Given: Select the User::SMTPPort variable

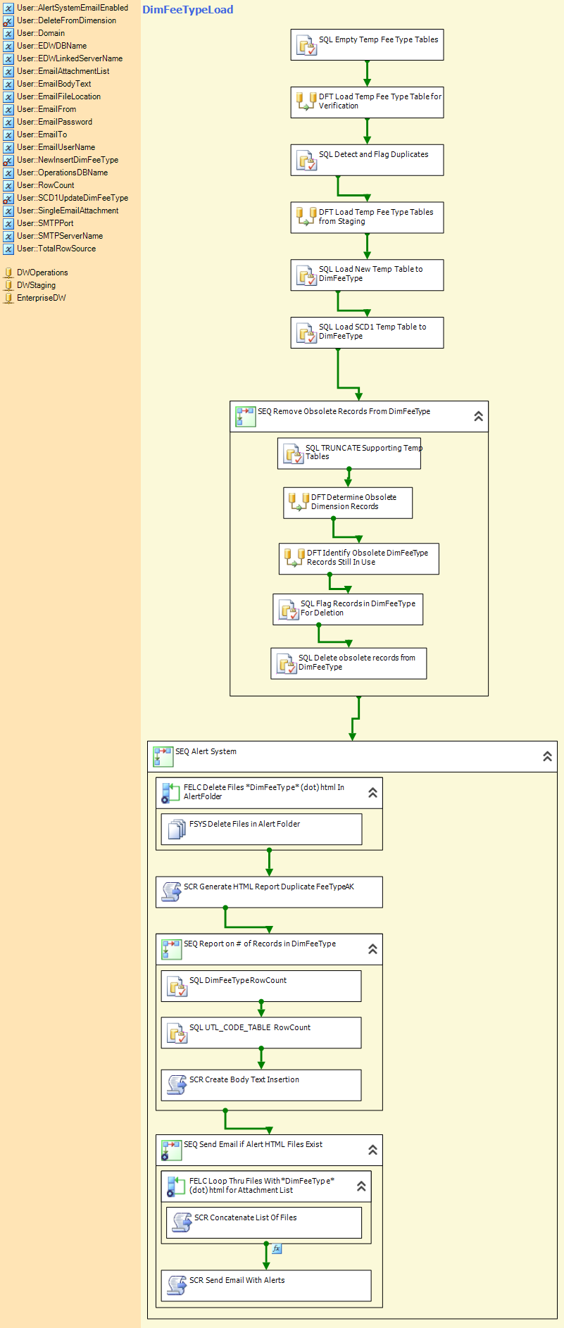Looking at the screenshot, I should click(45, 223).
